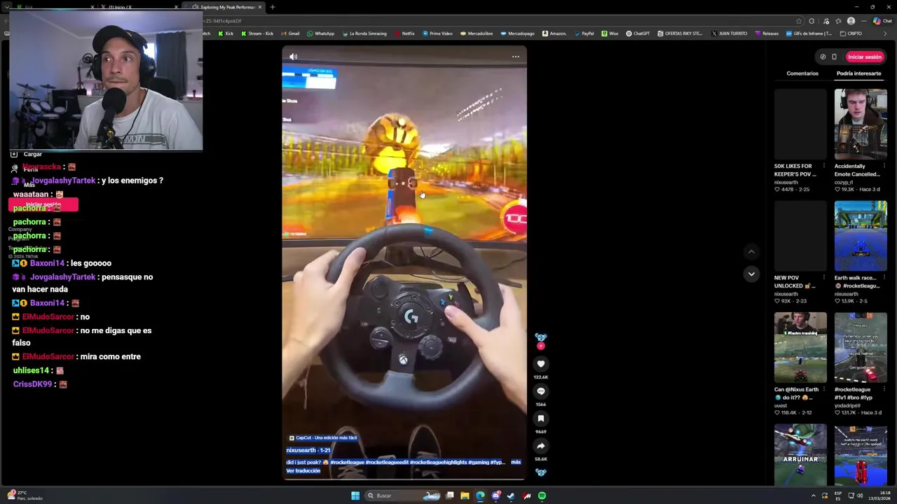The height and width of the screenshot is (504, 897).
Task: Switch to Podría interesarte tab
Action: [x=858, y=73]
